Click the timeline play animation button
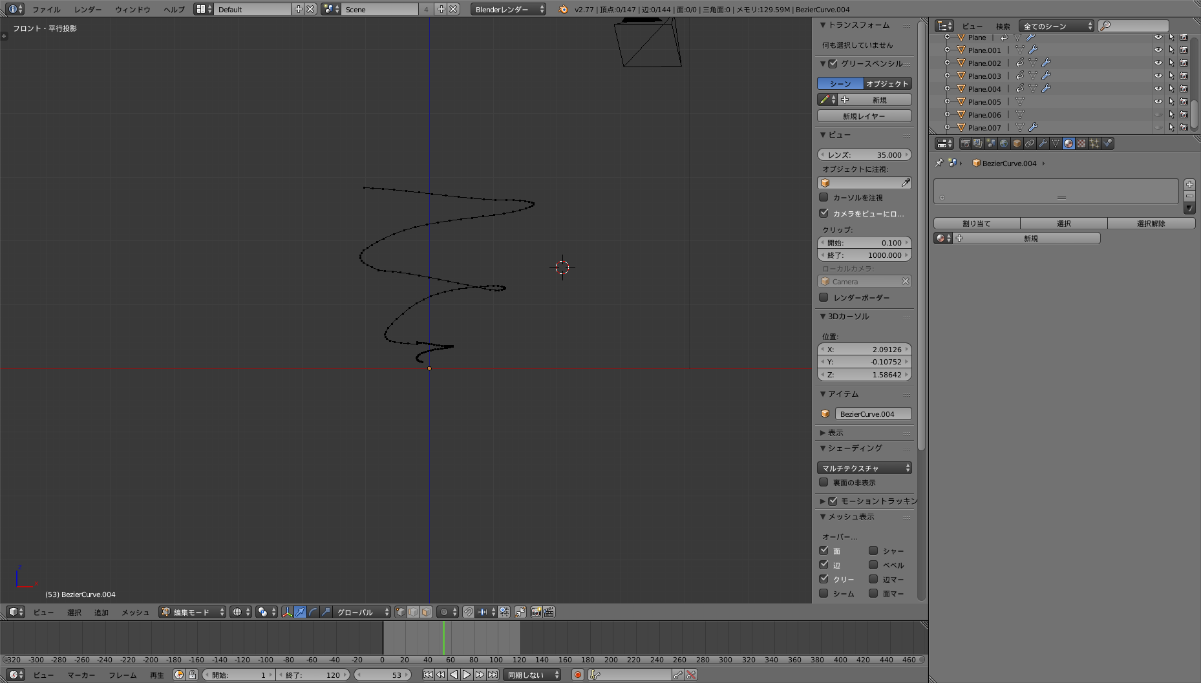This screenshot has width=1201, height=683. 467,675
